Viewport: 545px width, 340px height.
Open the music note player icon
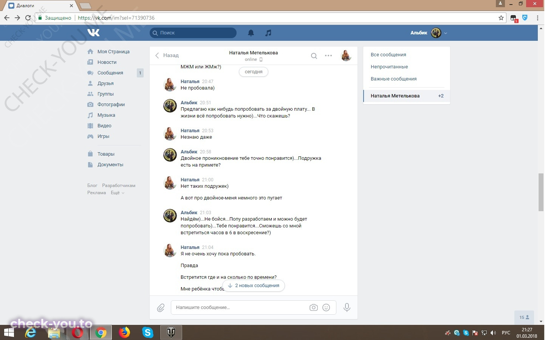268,33
